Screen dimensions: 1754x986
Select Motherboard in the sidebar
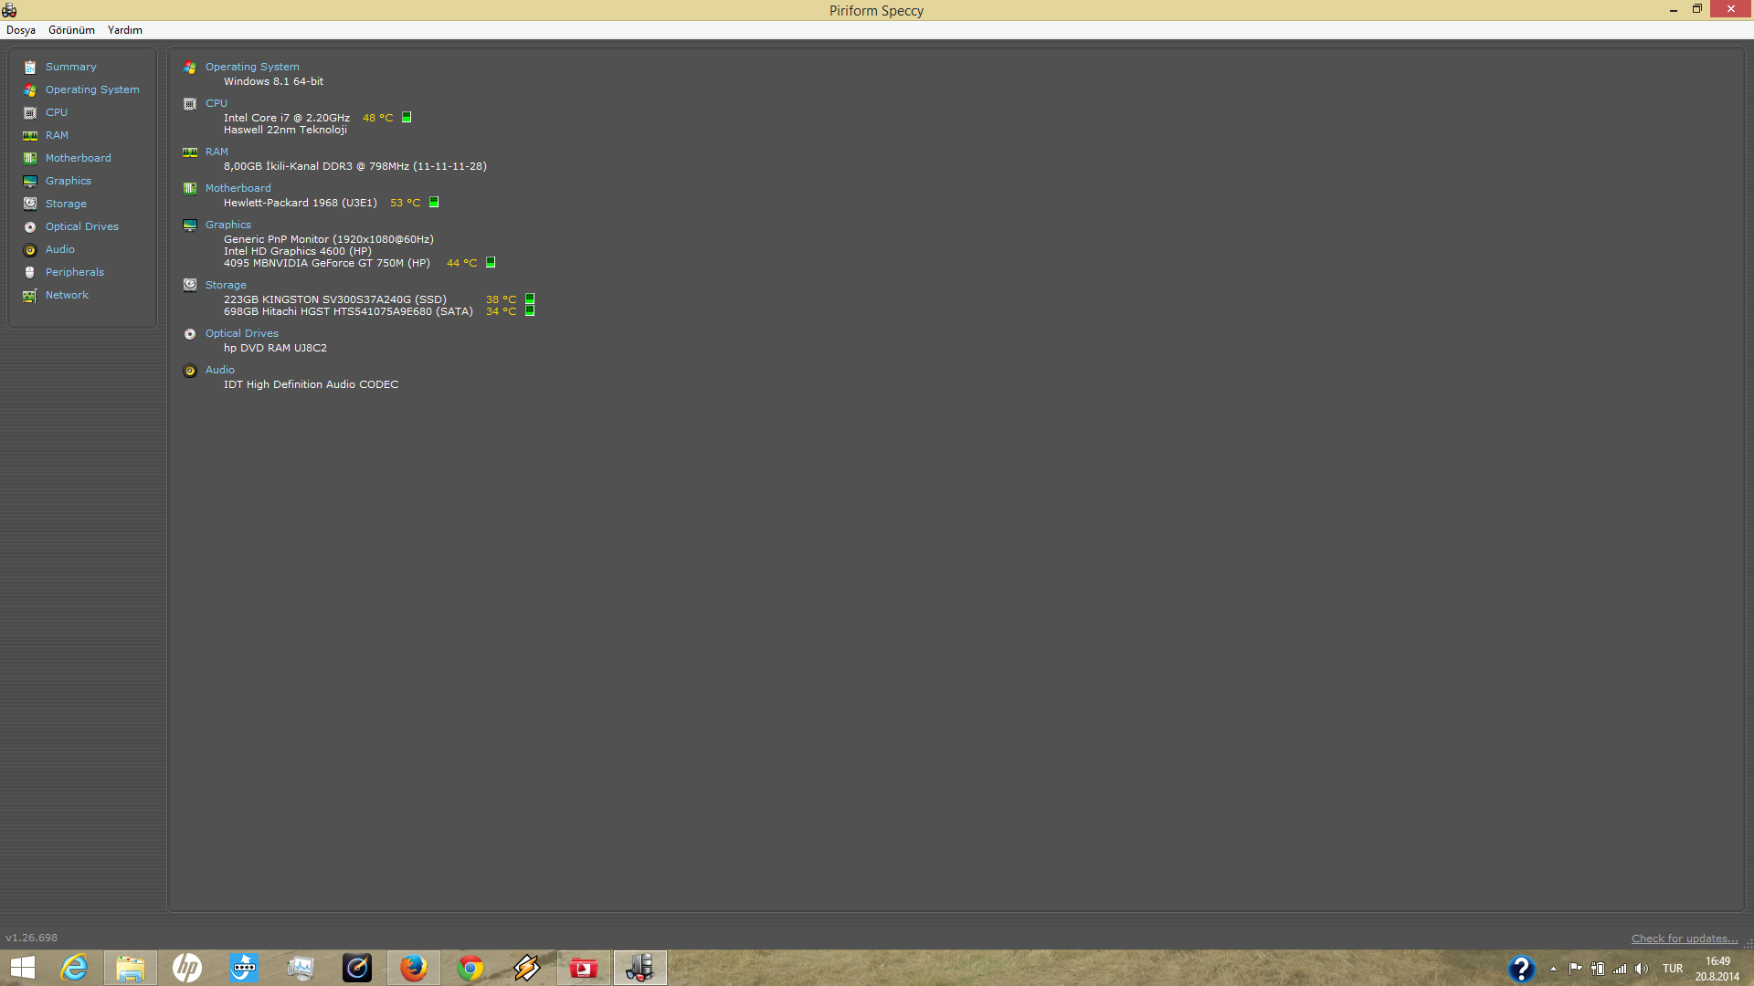coord(79,158)
